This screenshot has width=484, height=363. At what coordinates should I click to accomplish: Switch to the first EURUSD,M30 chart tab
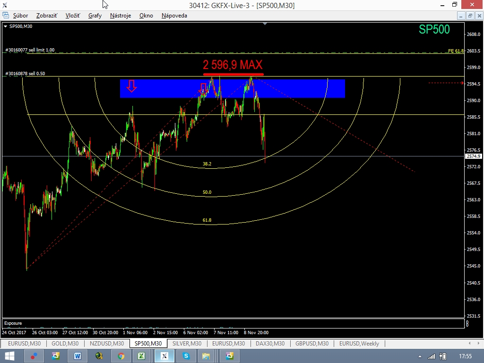pyautogui.click(x=24, y=344)
